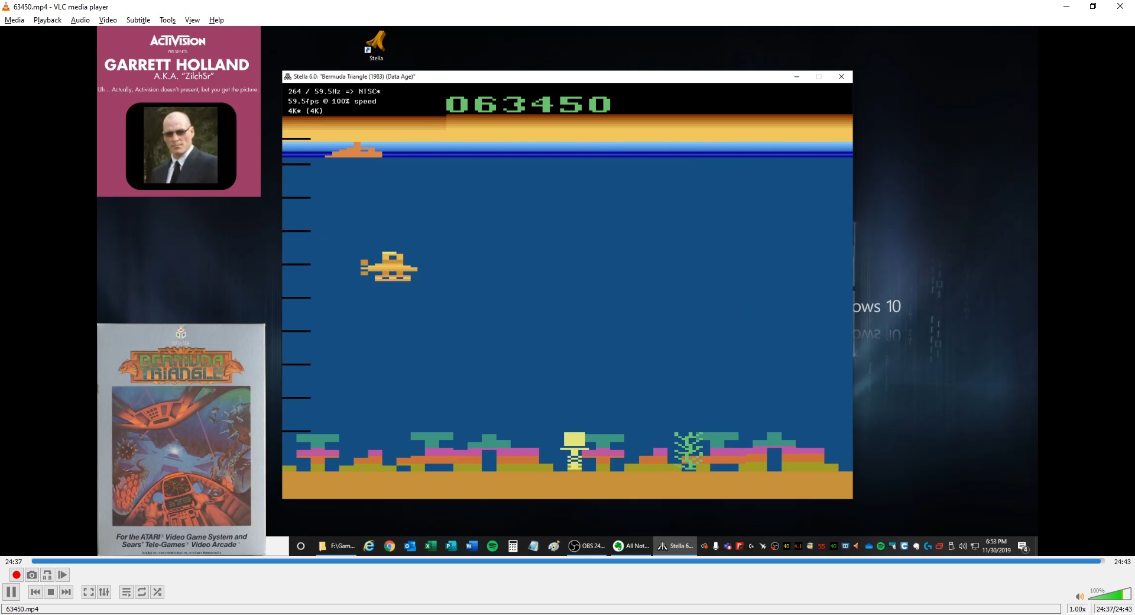
Task: Skip to next media item
Action: (x=66, y=592)
